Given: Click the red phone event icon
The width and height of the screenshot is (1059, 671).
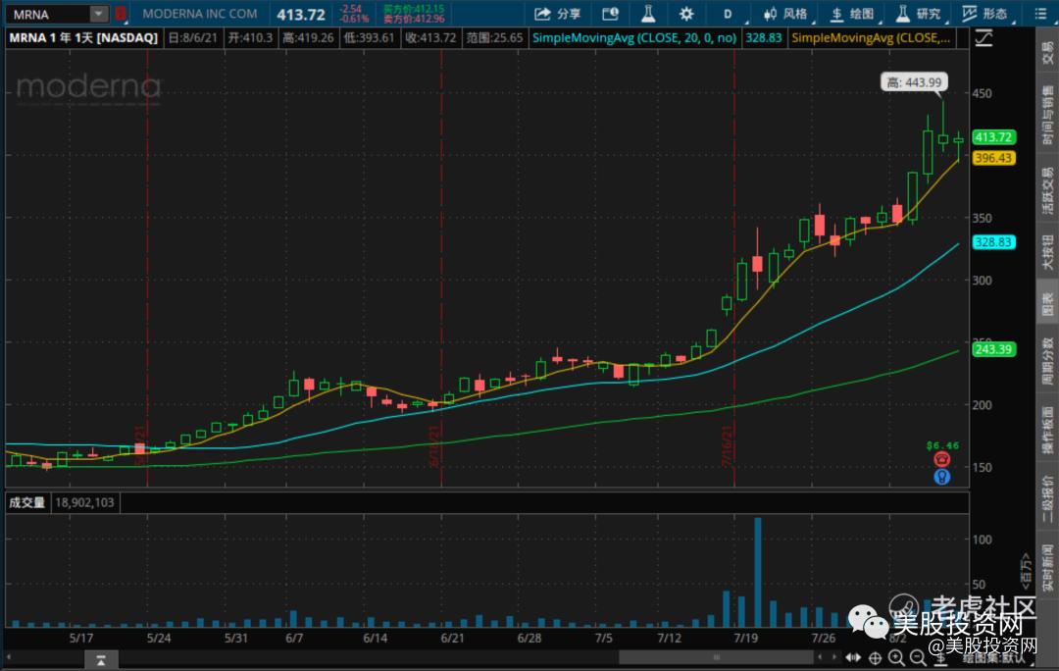Looking at the screenshot, I should point(942,459).
